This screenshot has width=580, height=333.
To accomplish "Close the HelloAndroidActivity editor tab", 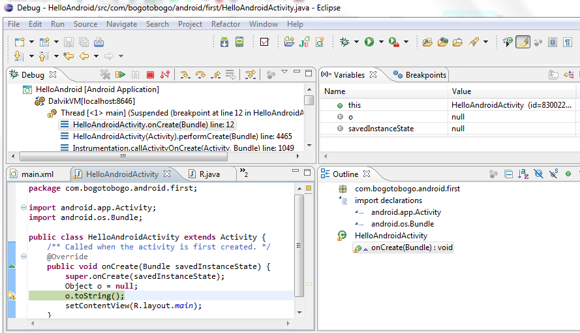I will (167, 174).
